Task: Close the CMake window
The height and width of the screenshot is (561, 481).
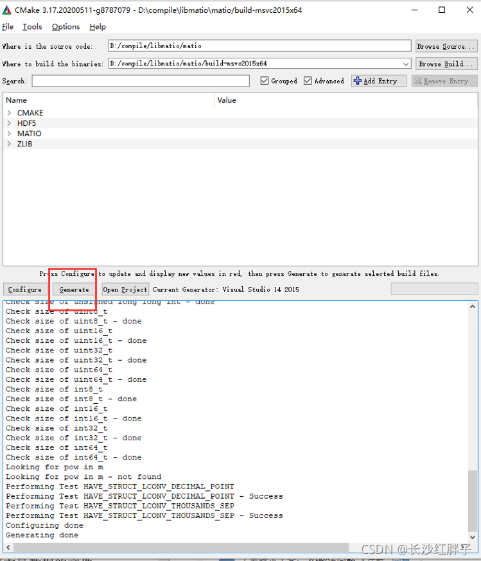Action: (x=469, y=10)
